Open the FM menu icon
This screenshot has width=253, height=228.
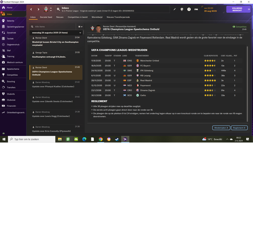click(x=196, y=9)
